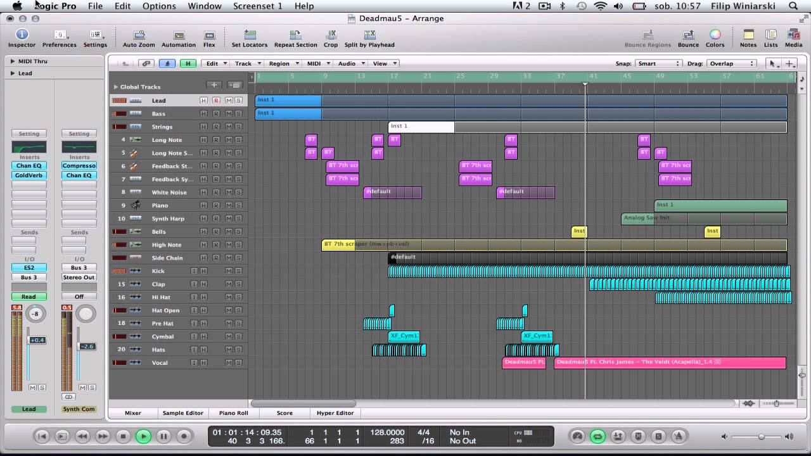The image size is (811, 456).
Task: Open the local Audio dropdown menu
Action: click(350, 63)
